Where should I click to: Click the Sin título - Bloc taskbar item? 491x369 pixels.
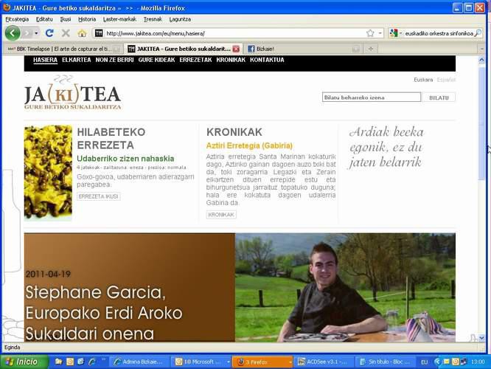pyautogui.click(x=386, y=362)
